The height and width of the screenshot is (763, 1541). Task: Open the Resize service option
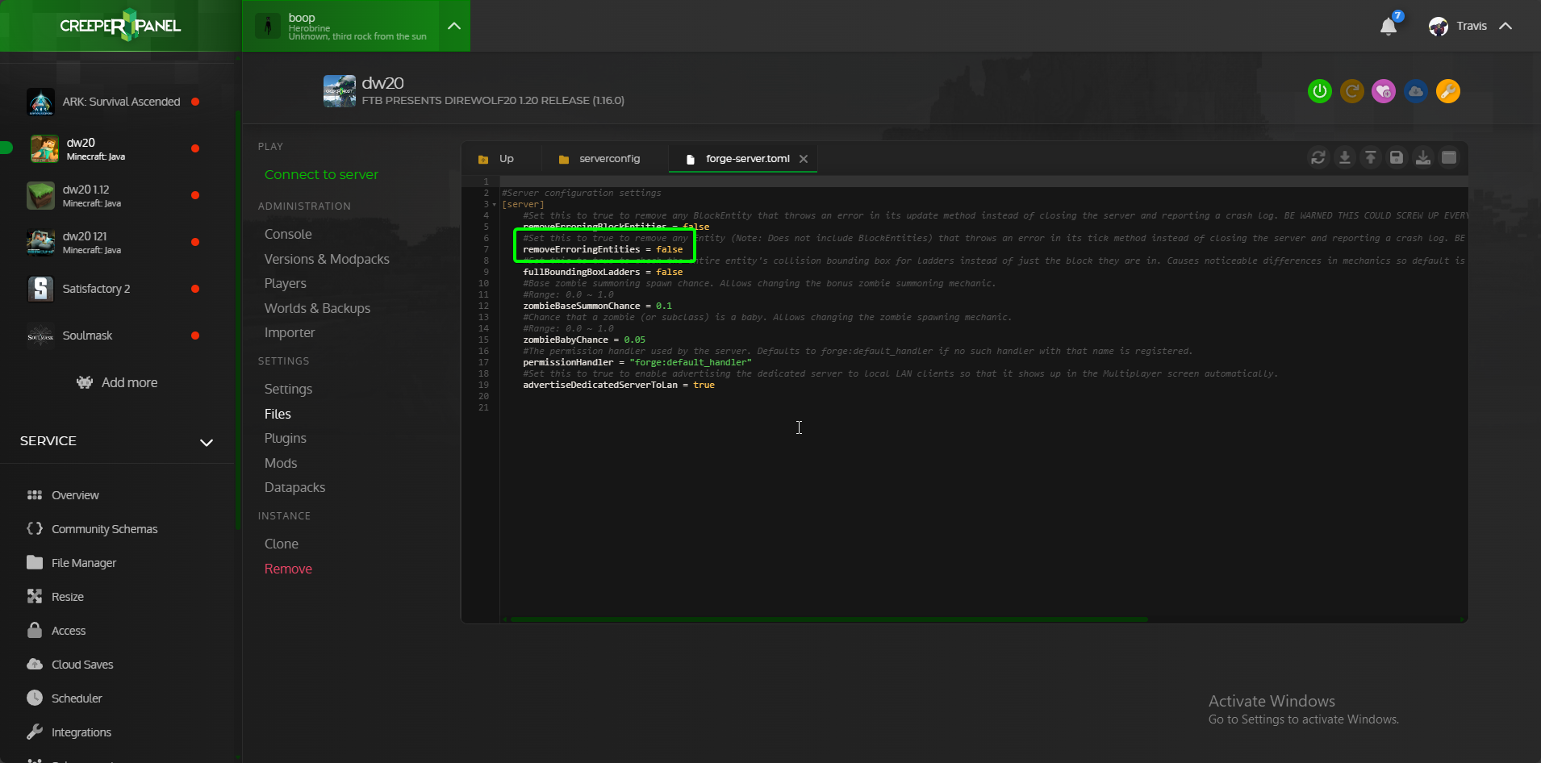pos(67,597)
